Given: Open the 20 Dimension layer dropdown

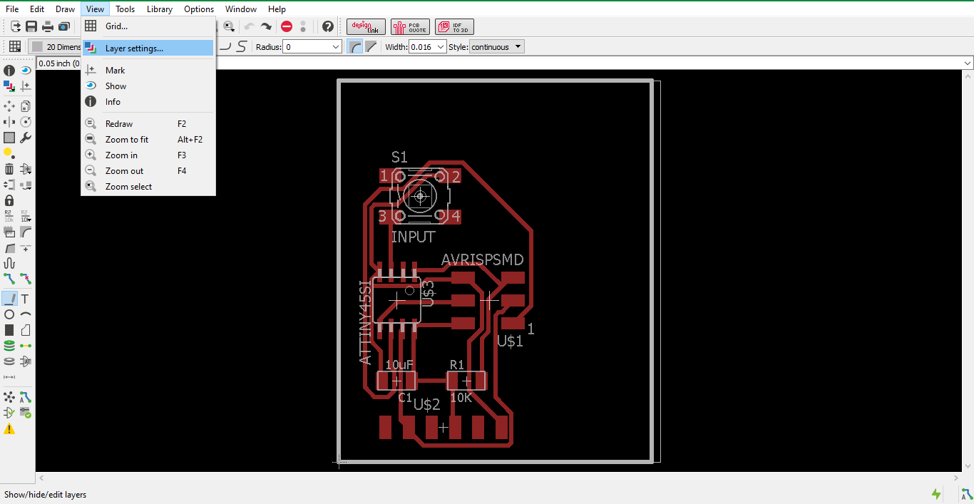Looking at the screenshot, I should [x=56, y=46].
